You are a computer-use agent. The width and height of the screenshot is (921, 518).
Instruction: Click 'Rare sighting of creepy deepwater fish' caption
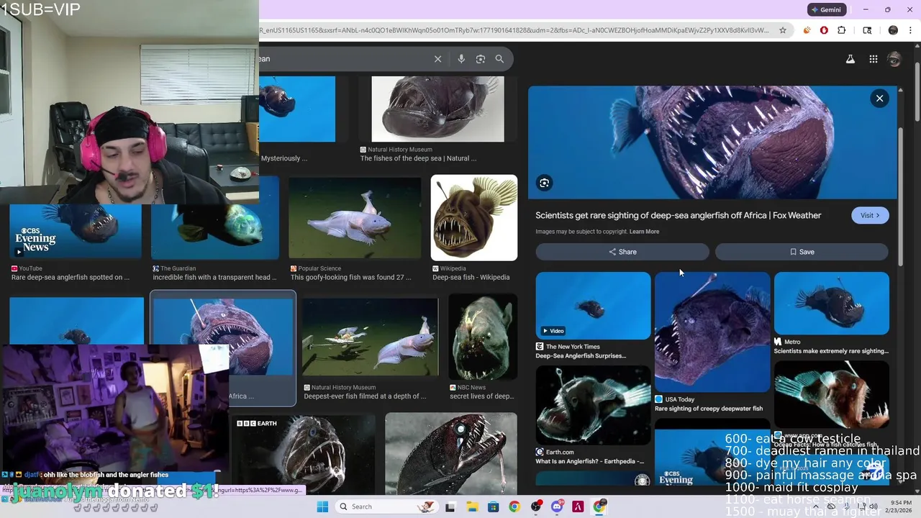(x=709, y=409)
